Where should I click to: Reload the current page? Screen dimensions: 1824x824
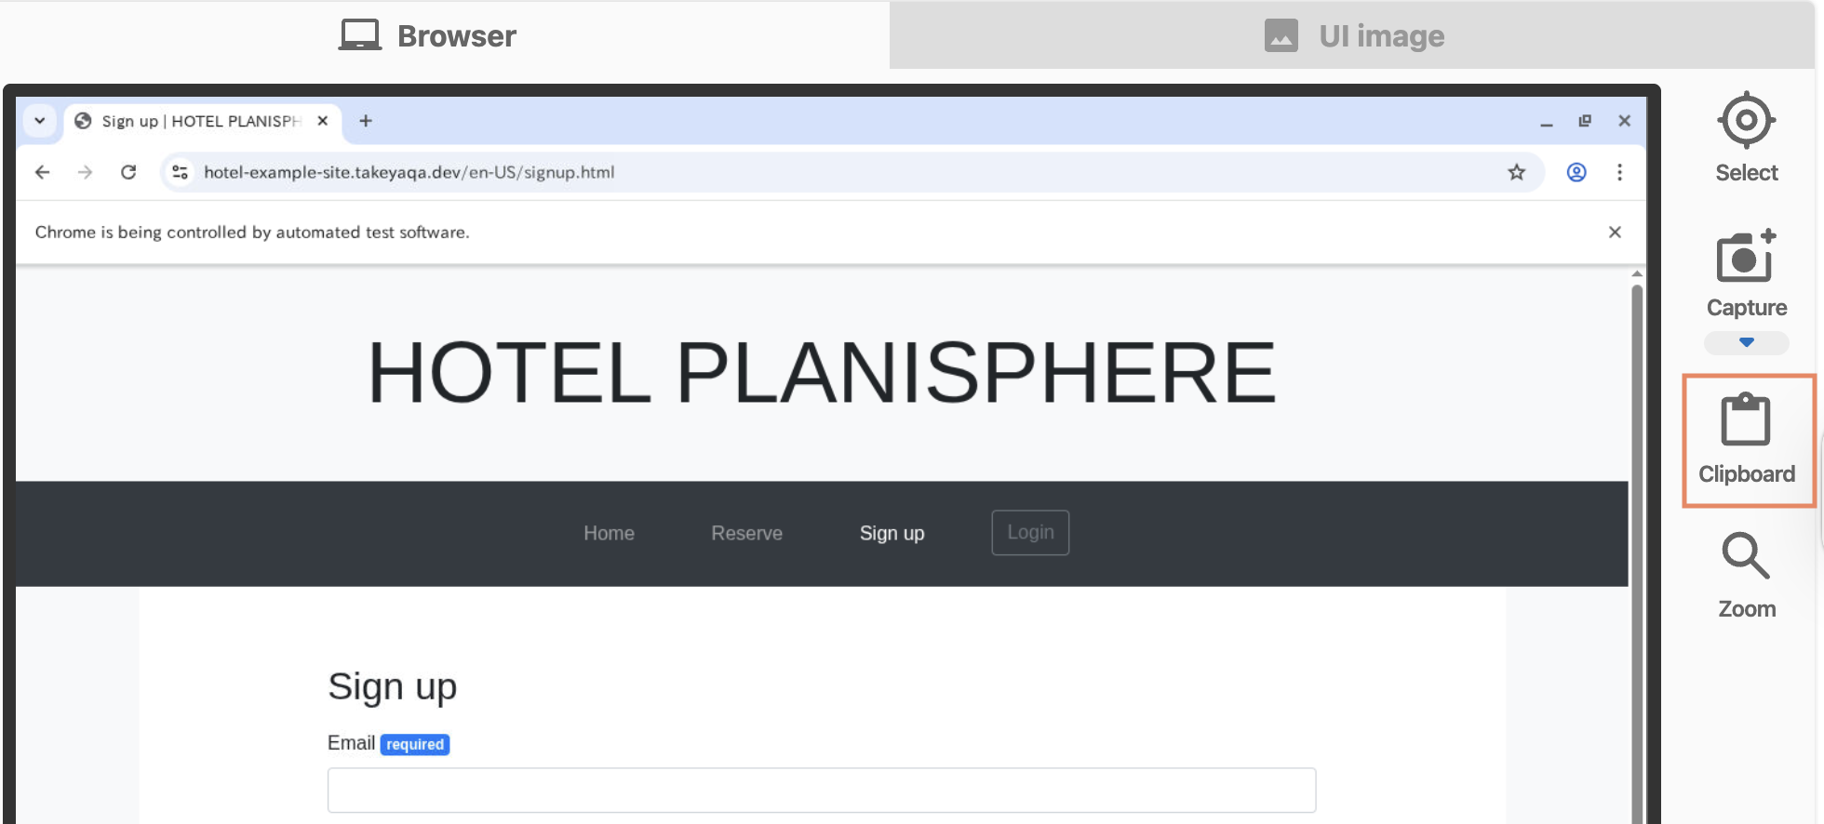coord(128,172)
